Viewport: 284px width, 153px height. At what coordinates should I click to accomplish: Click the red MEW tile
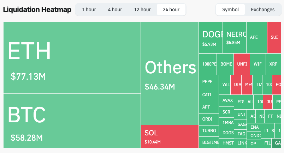pos(247,85)
